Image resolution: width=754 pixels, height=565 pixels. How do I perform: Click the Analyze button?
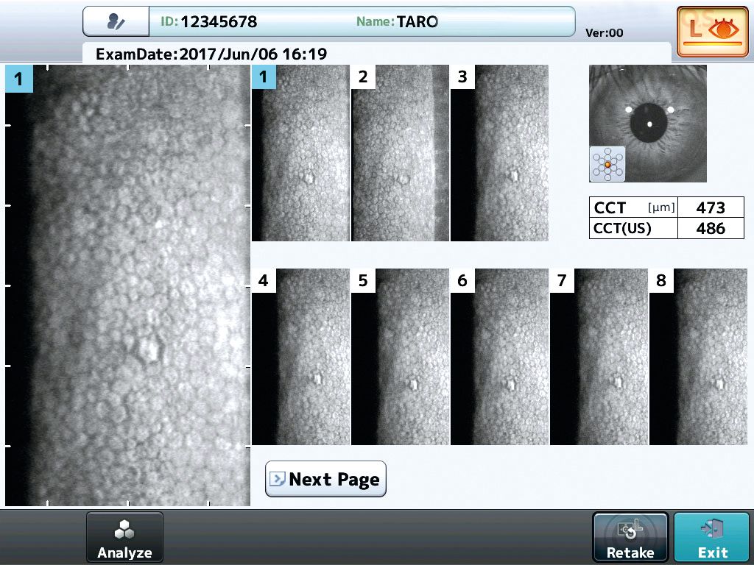tap(124, 537)
